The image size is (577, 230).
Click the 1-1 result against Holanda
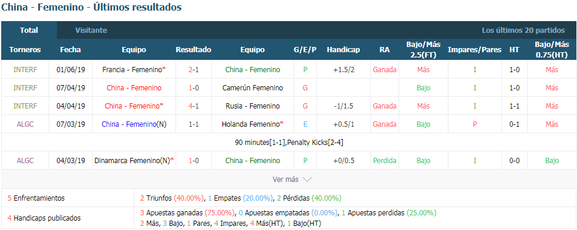point(194,124)
